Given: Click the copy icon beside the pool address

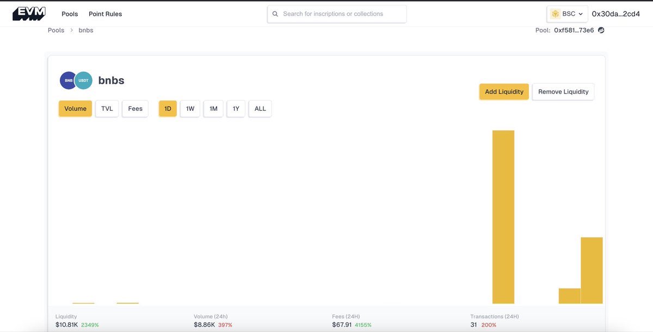Looking at the screenshot, I should coord(601,30).
